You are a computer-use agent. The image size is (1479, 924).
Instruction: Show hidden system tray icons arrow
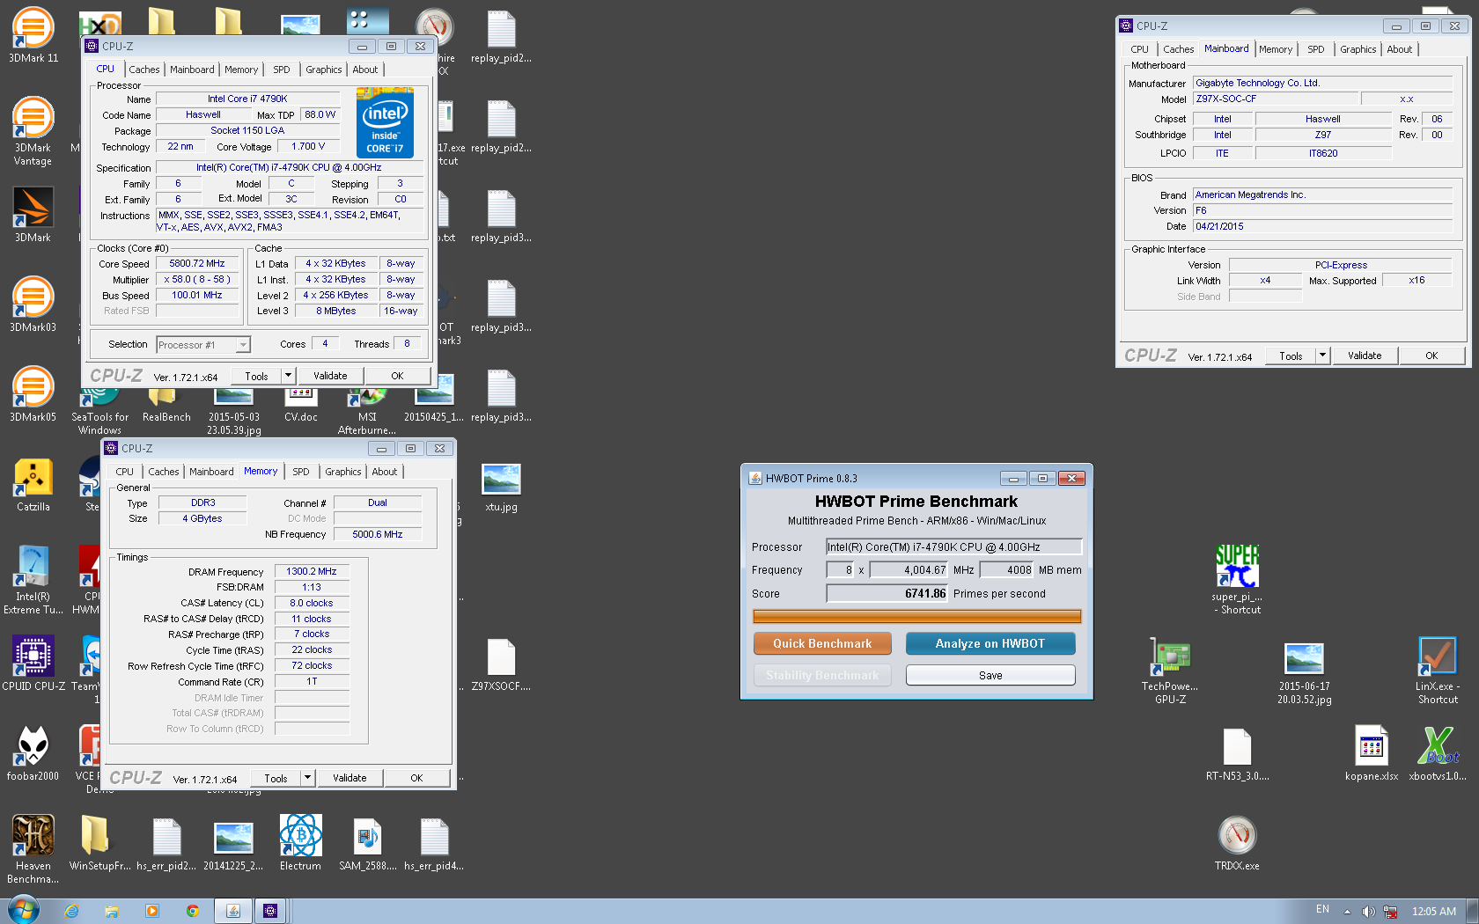[1347, 912]
